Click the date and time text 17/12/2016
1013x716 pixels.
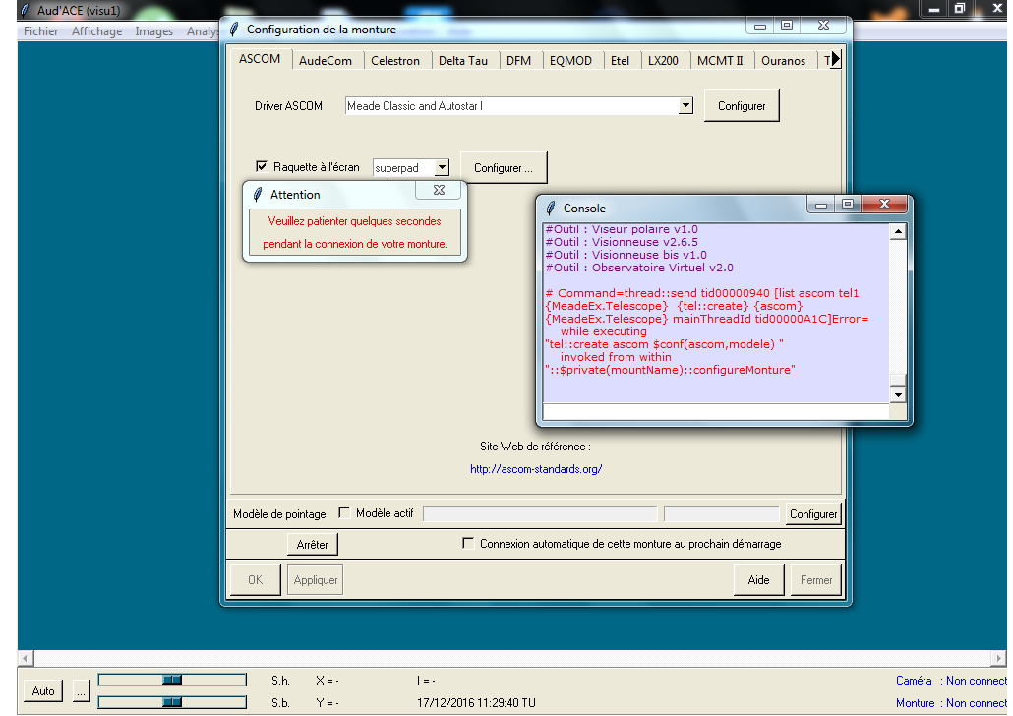[476, 703]
